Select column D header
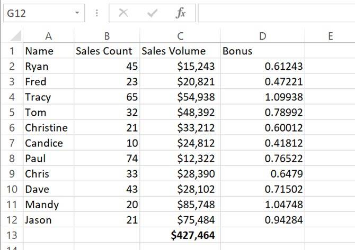Screen dimensions: 355x250 pyautogui.click(x=262, y=36)
